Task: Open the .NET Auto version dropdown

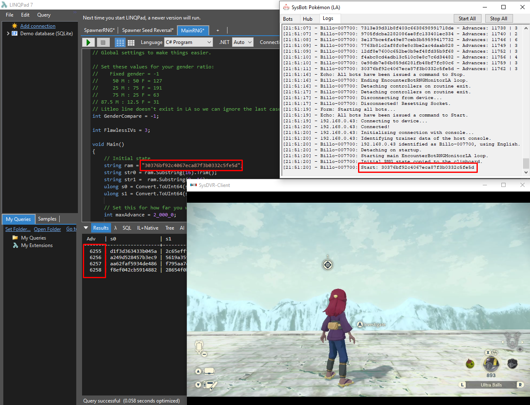Action: 243,42
